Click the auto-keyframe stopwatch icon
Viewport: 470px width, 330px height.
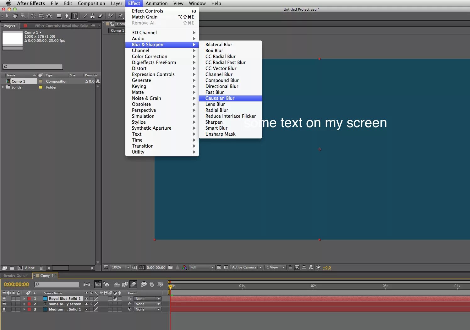[x=152, y=284]
